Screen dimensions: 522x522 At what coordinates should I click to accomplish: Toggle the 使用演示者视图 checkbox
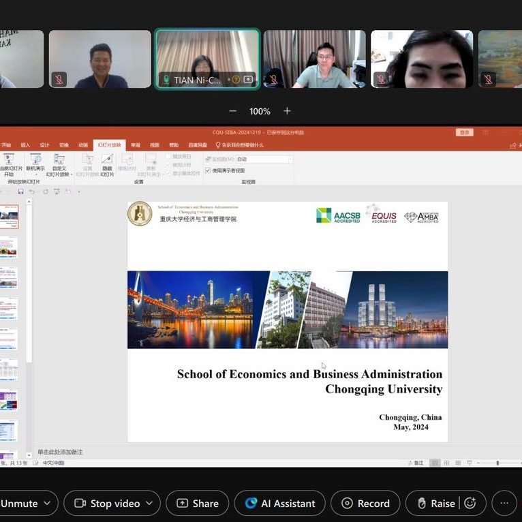tap(208, 170)
